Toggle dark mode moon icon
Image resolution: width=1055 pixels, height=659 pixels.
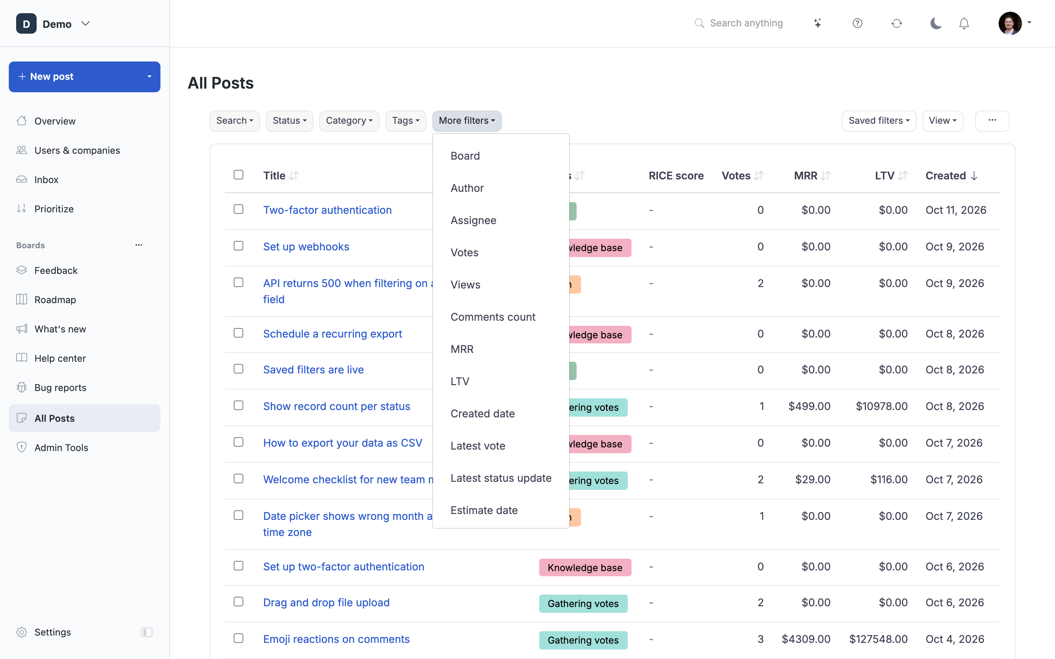pyautogui.click(x=936, y=23)
